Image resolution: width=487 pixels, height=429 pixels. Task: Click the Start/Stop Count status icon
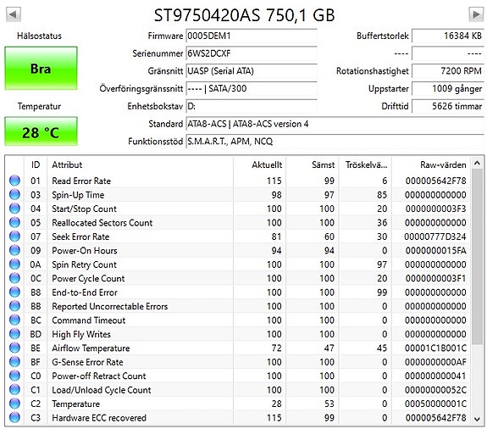click(x=14, y=209)
